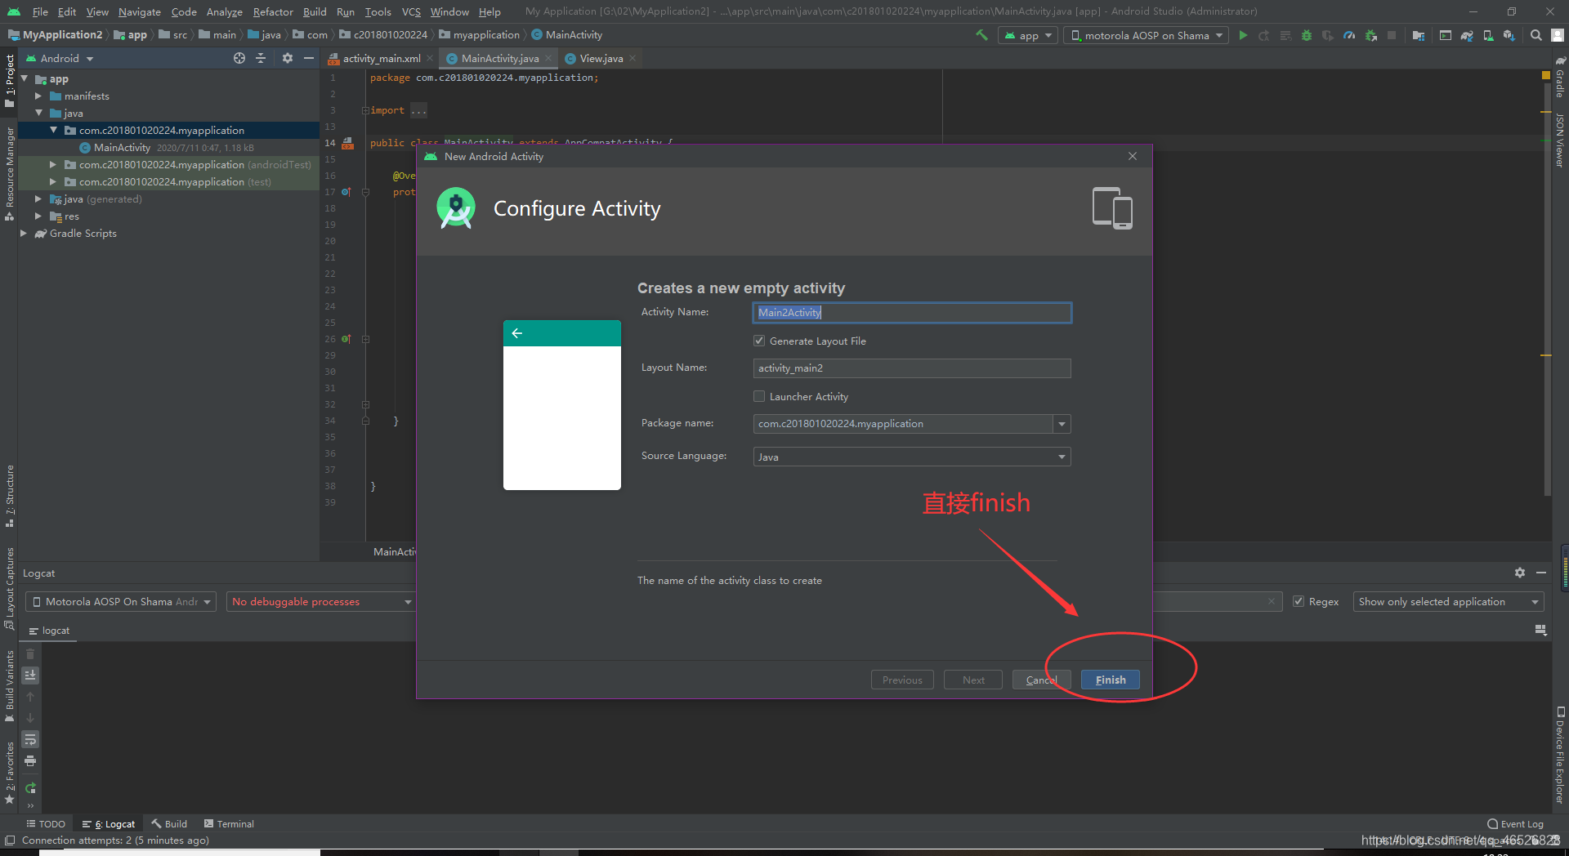The height and width of the screenshot is (856, 1569).
Task: Click the locate target icon in Project panel
Action: (x=239, y=58)
